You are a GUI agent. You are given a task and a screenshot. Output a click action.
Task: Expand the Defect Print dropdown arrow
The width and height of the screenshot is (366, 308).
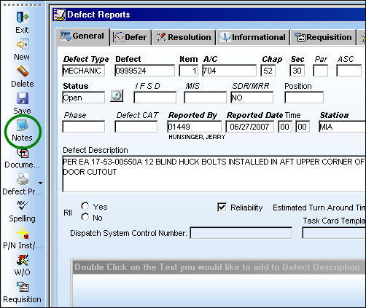[x=40, y=183]
